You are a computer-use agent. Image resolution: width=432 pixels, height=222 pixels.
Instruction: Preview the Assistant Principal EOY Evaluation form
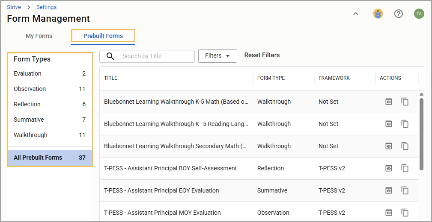pyautogui.click(x=389, y=190)
